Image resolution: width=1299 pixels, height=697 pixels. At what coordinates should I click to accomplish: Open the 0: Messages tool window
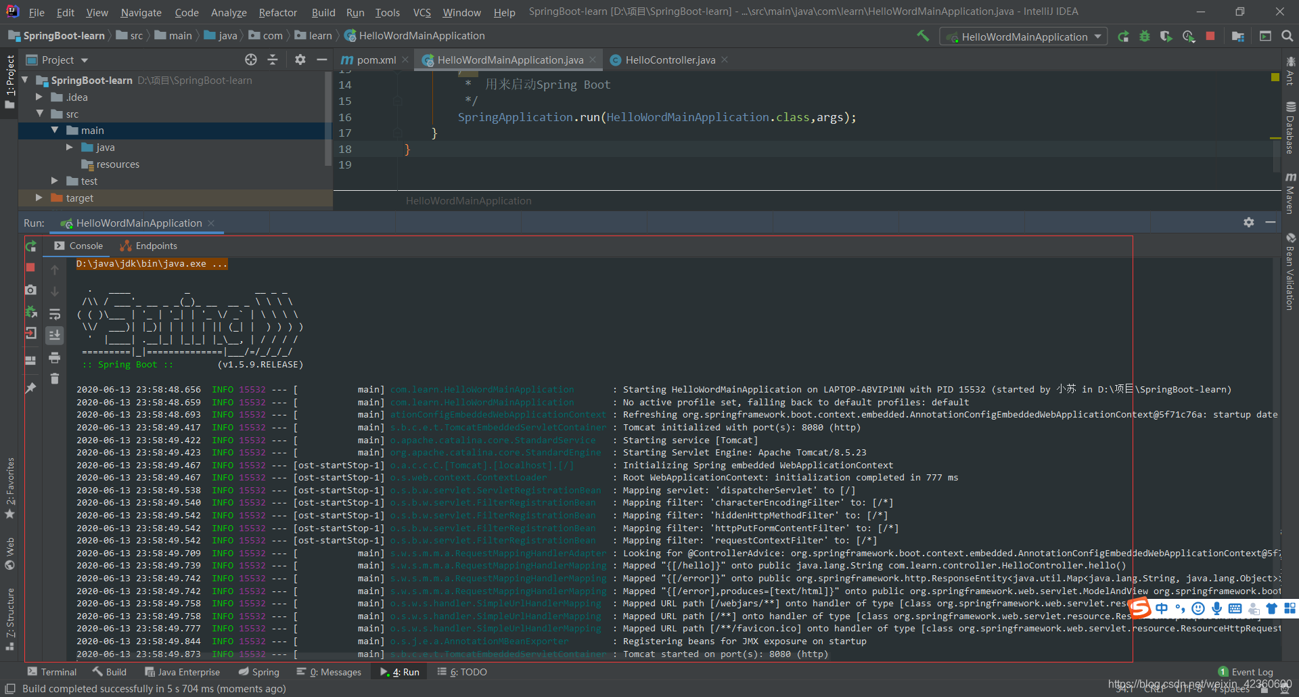click(x=329, y=672)
